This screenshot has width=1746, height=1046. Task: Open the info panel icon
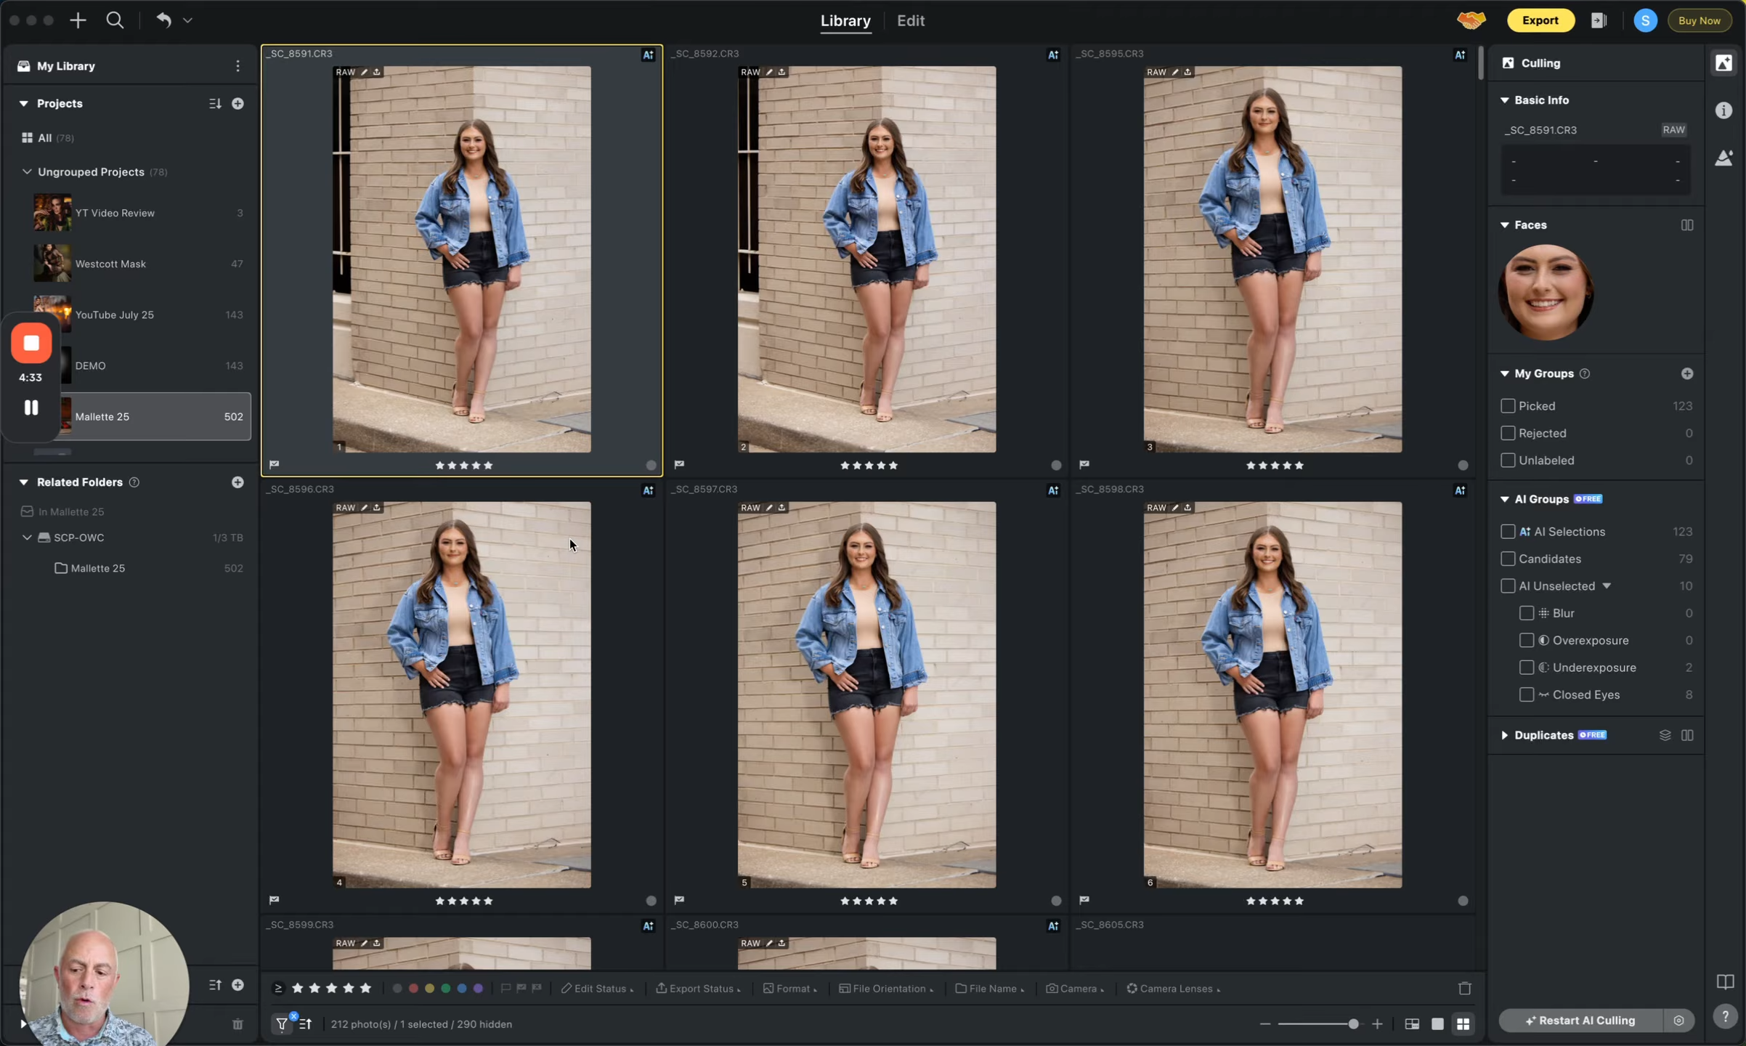(1723, 110)
